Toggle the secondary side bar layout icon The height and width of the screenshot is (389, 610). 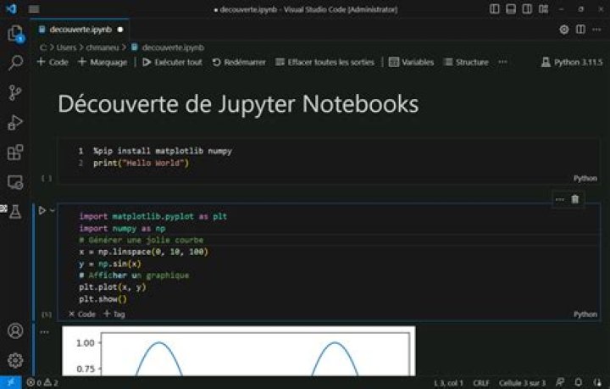click(527, 9)
